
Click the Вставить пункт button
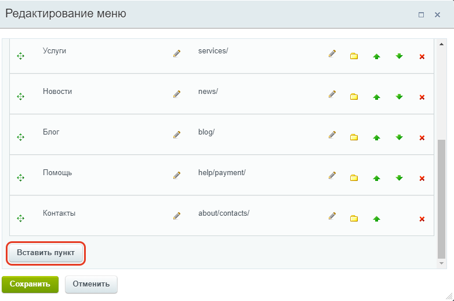coord(46,253)
